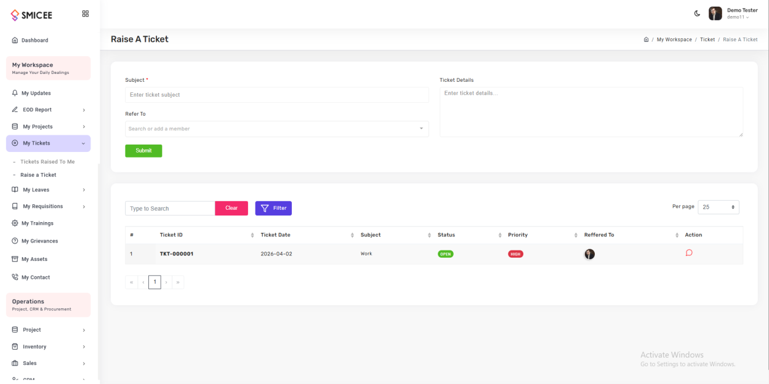Expand the EOD Report submenu arrow
The width and height of the screenshot is (769, 384).
pos(84,110)
